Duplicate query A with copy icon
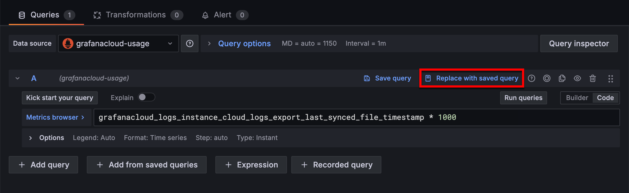This screenshot has height=193, width=629. [562, 78]
